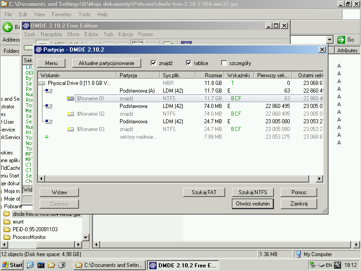Click the DMDE 2.10.2 Free Edition title icon
Image resolution: width=361 pixels, height=271 pixels.
pyautogui.click(x=26, y=26)
